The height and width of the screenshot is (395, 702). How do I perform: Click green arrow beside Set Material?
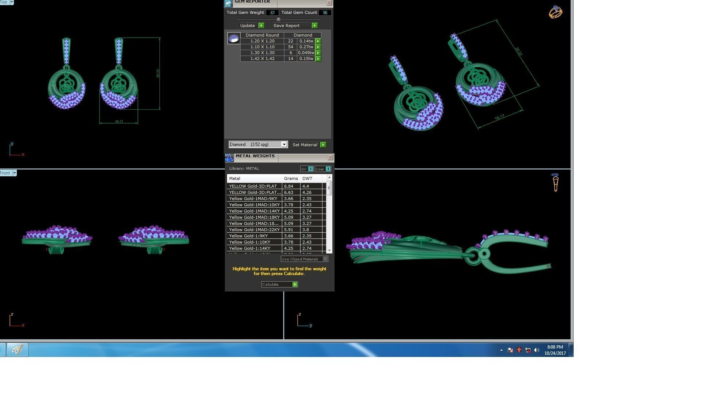(323, 145)
